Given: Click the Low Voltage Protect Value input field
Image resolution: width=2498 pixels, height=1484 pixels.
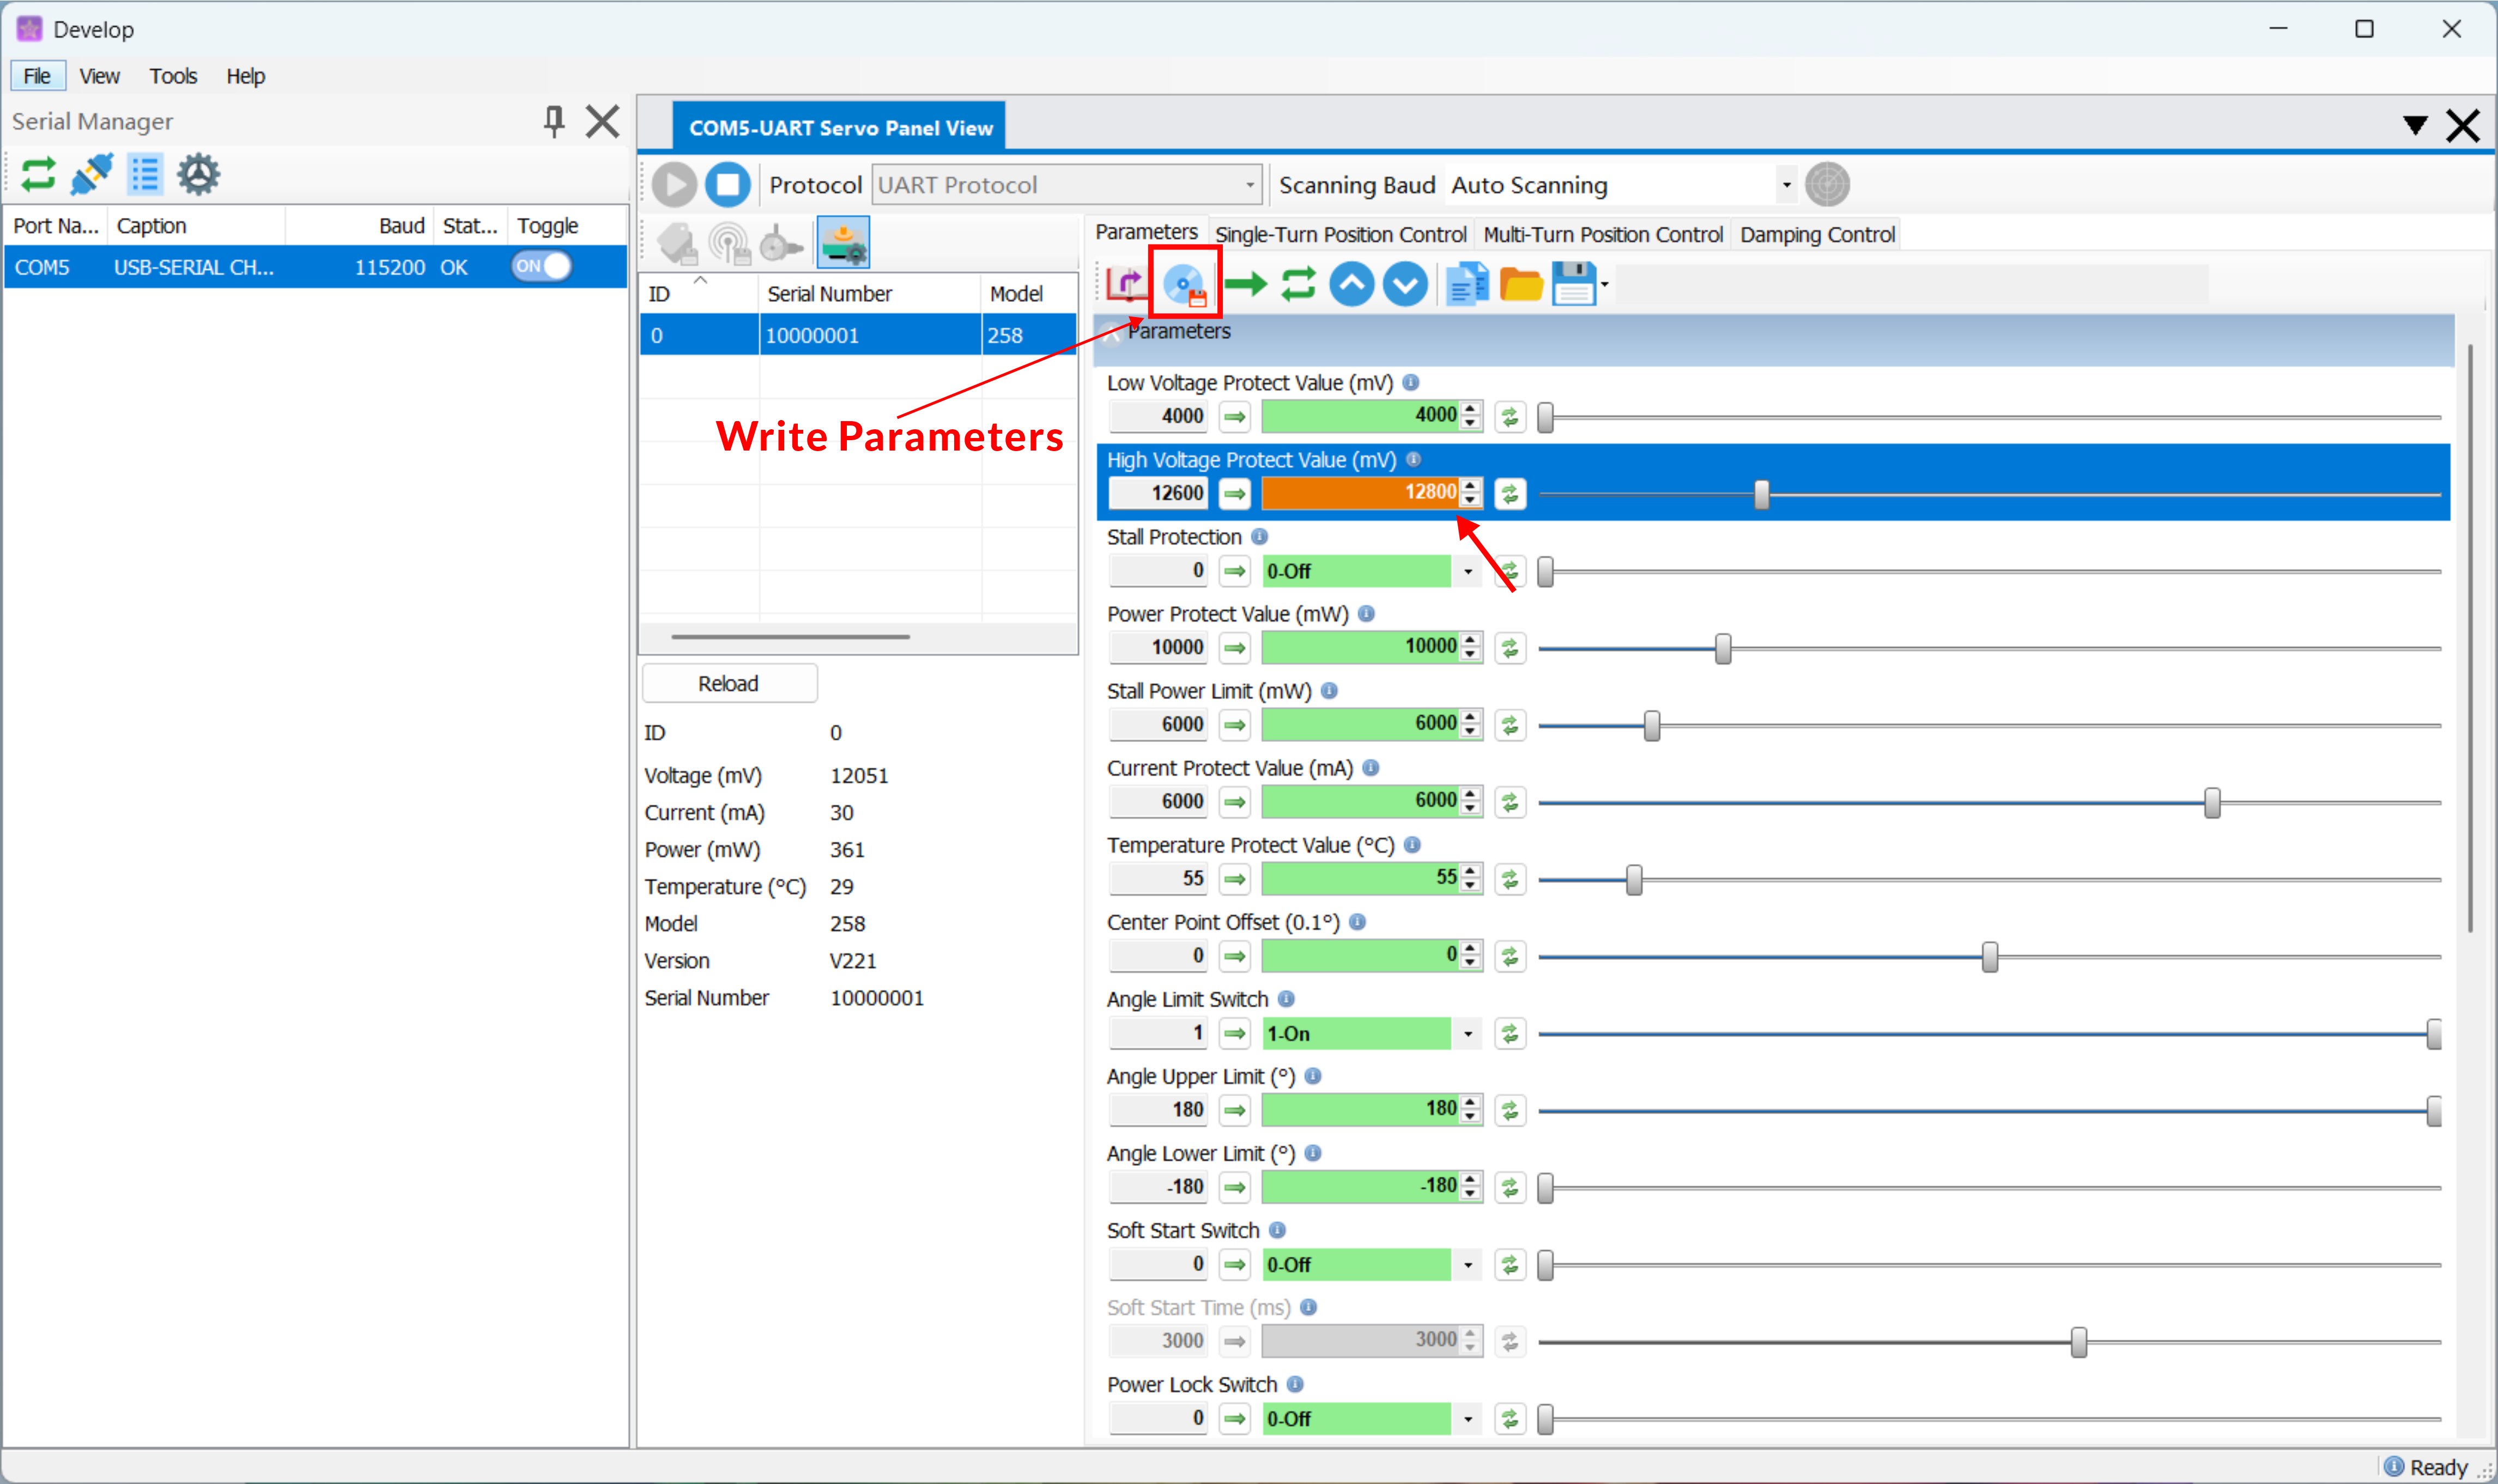Looking at the screenshot, I should click(x=1360, y=416).
